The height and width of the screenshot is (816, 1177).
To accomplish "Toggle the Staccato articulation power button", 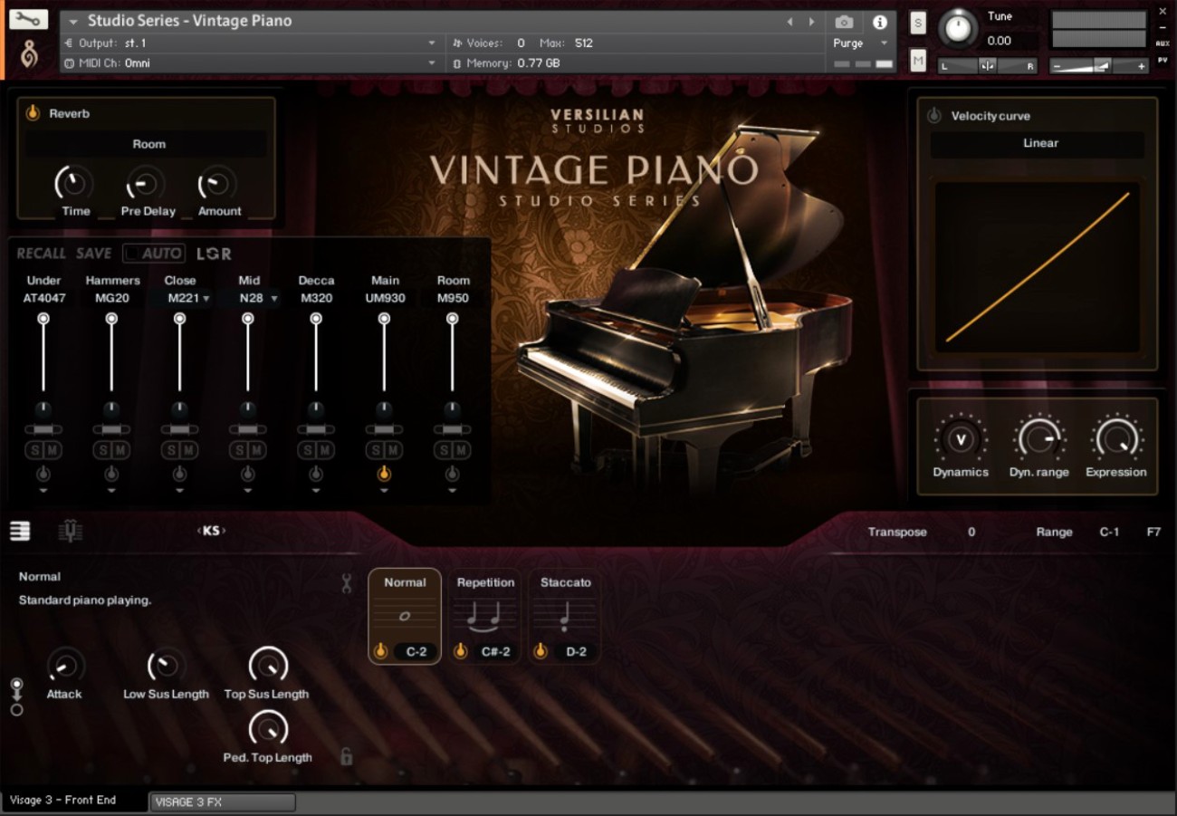I will [x=541, y=651].
